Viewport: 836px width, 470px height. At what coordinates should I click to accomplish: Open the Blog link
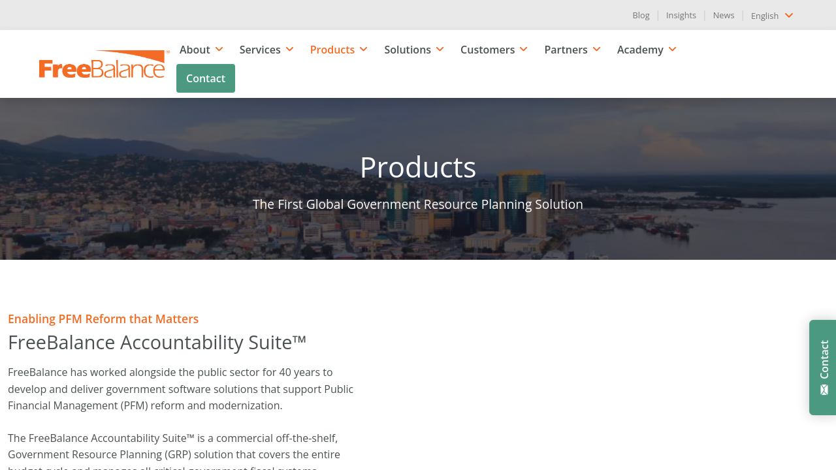point(641,15)
